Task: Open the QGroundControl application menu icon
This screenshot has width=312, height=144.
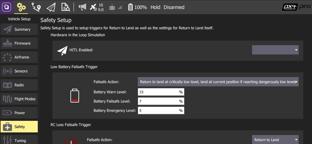Action: point(7,7)
